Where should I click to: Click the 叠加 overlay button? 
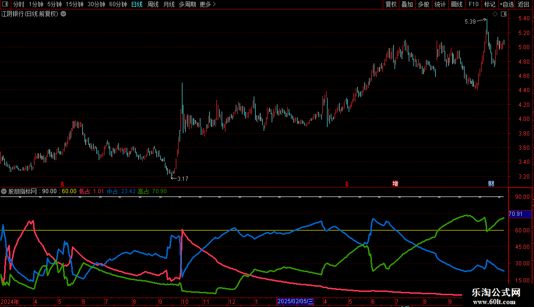tap(407, 4)
